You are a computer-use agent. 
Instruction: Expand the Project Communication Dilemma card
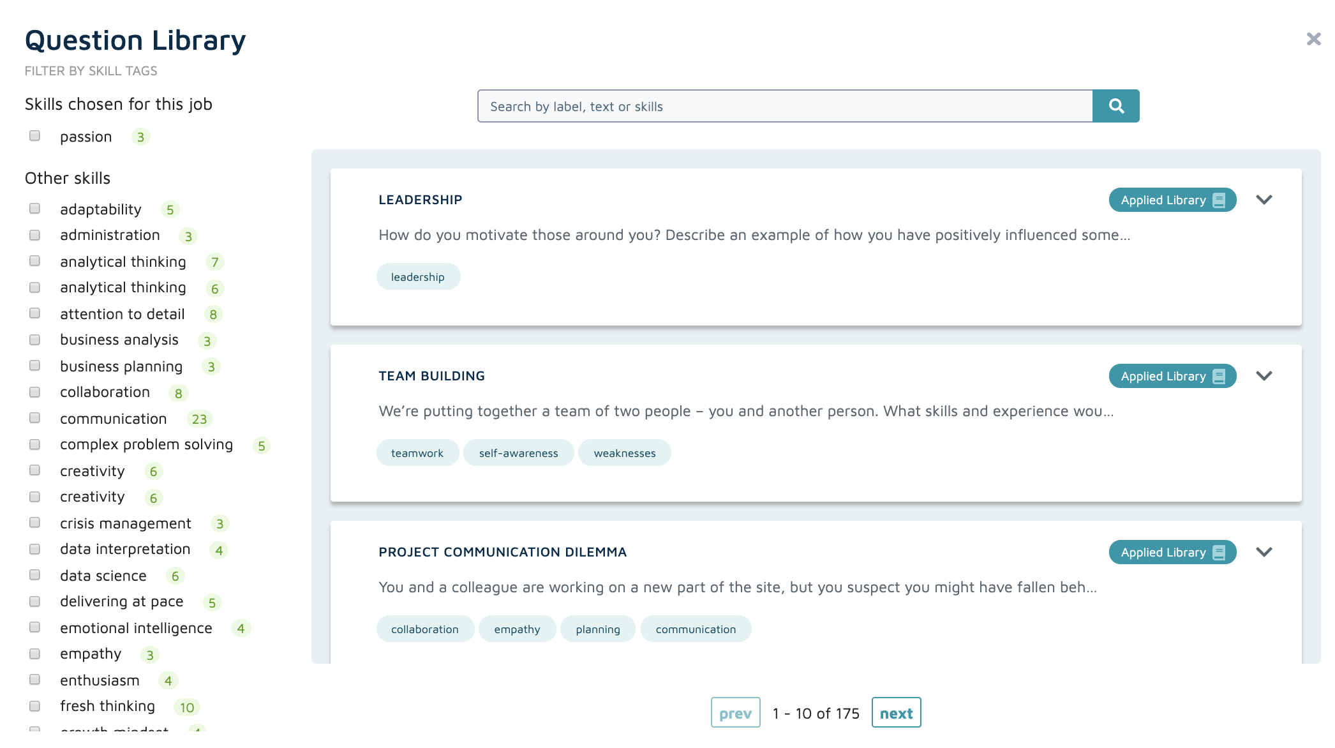[1264, 552]
